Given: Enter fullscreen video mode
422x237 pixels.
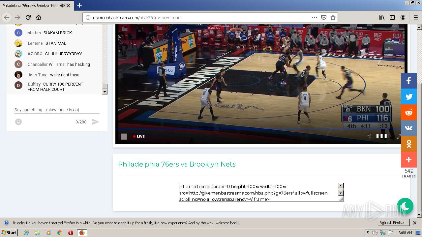Looking at the screenshot, I should point(399,136).
